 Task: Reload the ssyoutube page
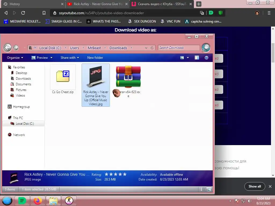pyautogui.click(x=23, y=13)
